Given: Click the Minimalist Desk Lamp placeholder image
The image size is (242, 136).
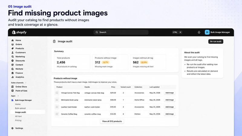Looking at the screenshot, I should pyautogui.click(x=57, y=100).
